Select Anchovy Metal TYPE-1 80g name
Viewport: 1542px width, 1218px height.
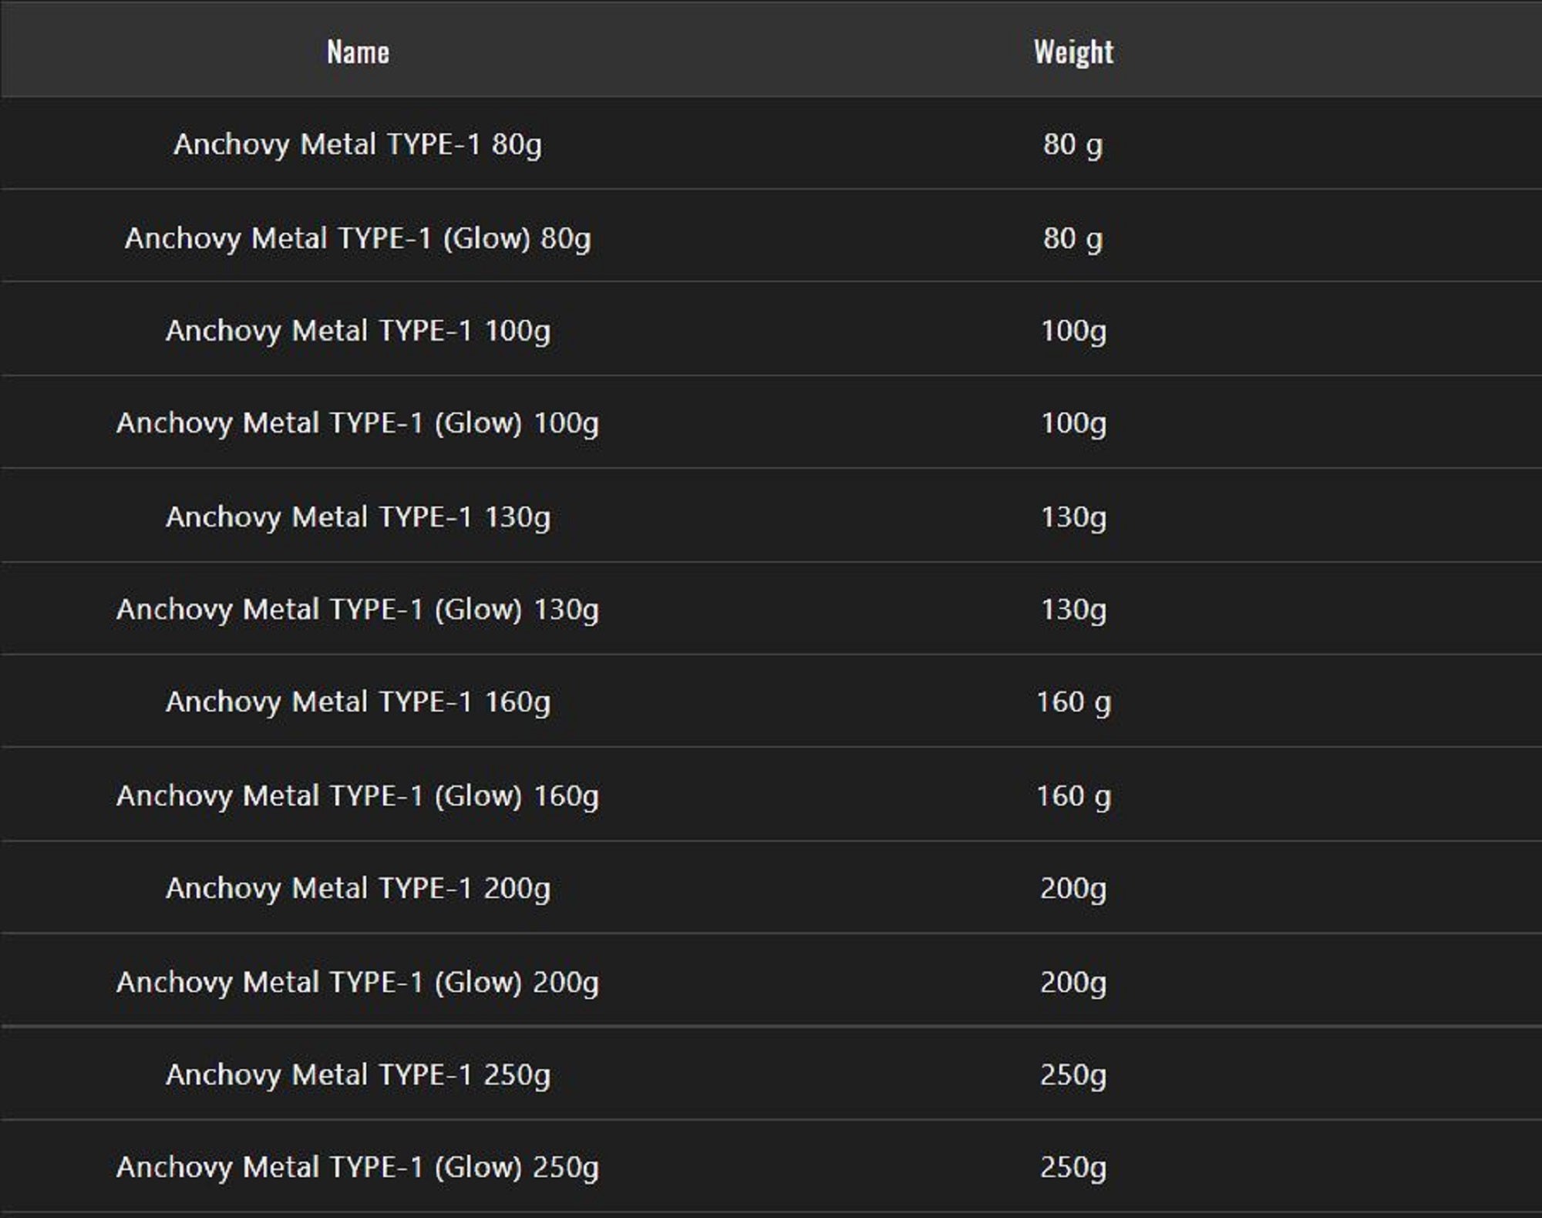coord(358,144)
